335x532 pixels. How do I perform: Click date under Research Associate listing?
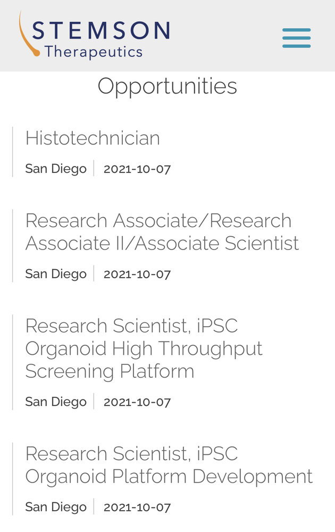tap(137, 274)
